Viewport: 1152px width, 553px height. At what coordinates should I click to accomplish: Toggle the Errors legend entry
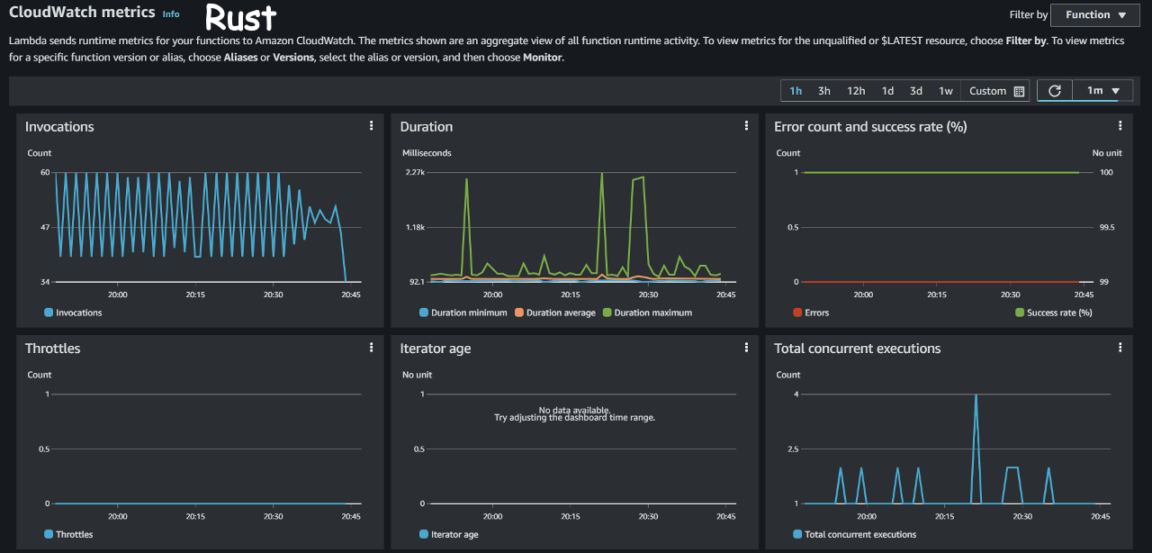click(811, 313)
